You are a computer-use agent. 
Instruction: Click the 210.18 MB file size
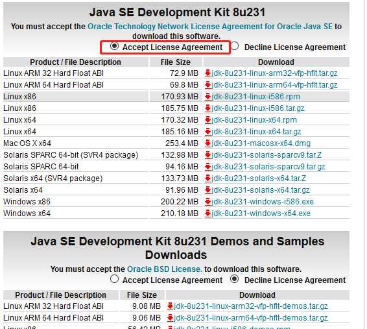pos(180,213)
